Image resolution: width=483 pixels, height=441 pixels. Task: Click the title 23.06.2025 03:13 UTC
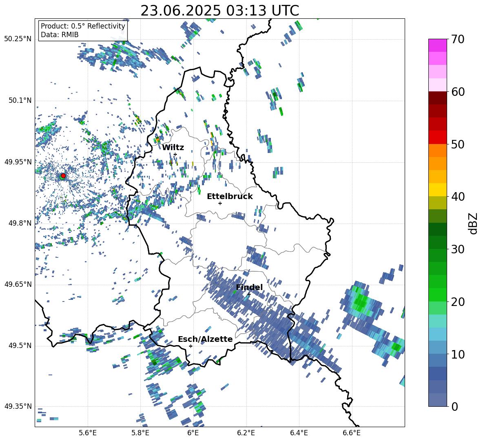point(219,11)
